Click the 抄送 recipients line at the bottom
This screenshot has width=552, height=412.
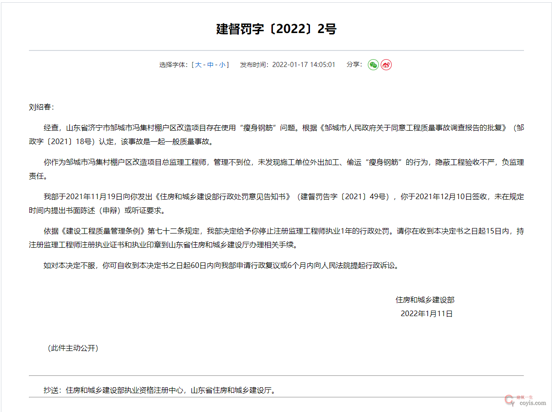click(159, 390)
